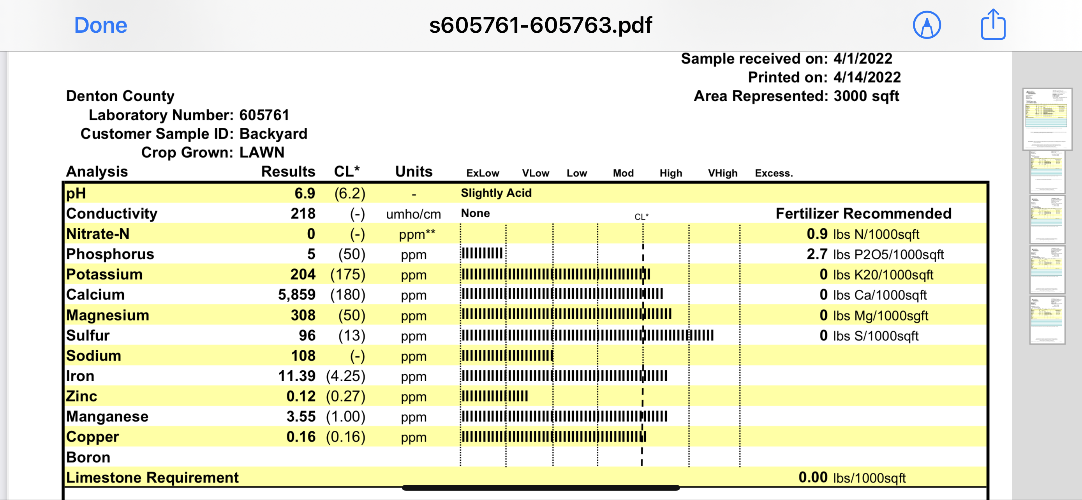Click the file title s605761-605763.pdf
Screen dimensions: 1082x500
(541, 25)
